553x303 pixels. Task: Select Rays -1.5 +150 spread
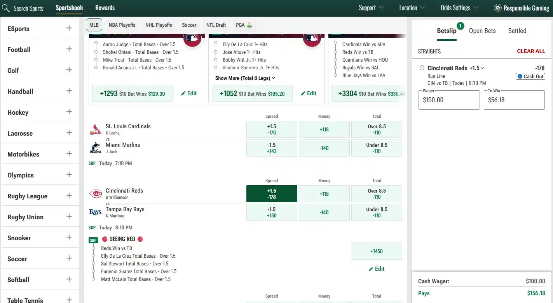tap(272, 212)
